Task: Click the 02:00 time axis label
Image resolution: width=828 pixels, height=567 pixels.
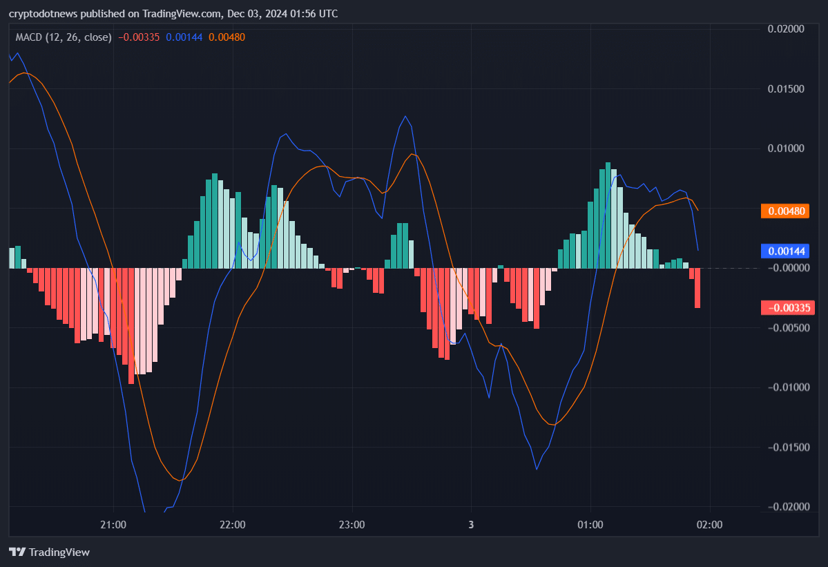Action: click(x=710, y=525)
